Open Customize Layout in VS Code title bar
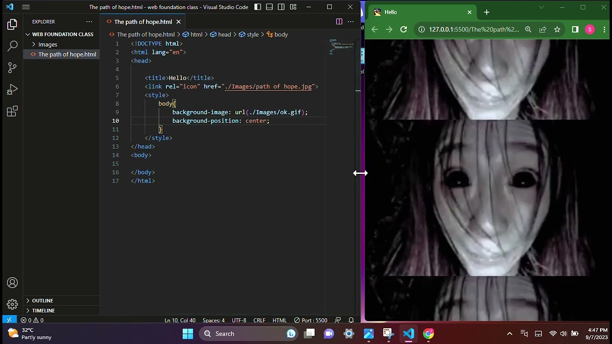 (x=293, y=7)
